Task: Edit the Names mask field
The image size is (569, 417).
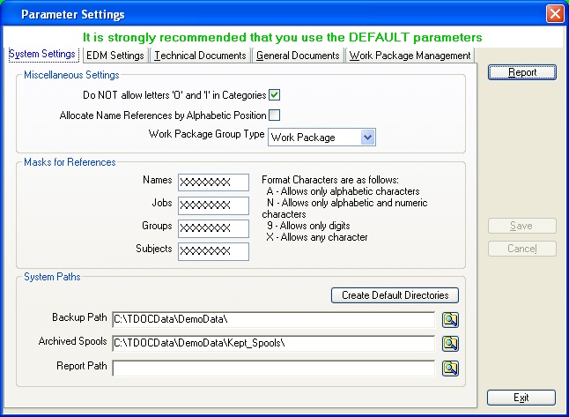Action: [213, 182]
